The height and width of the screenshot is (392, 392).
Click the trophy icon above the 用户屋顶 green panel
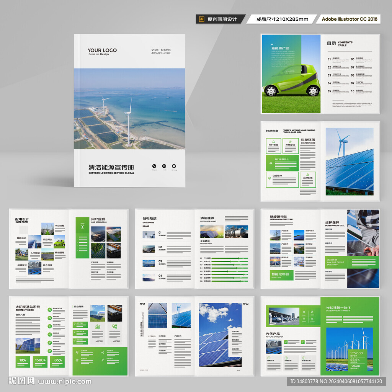click(x=83, y=226)
